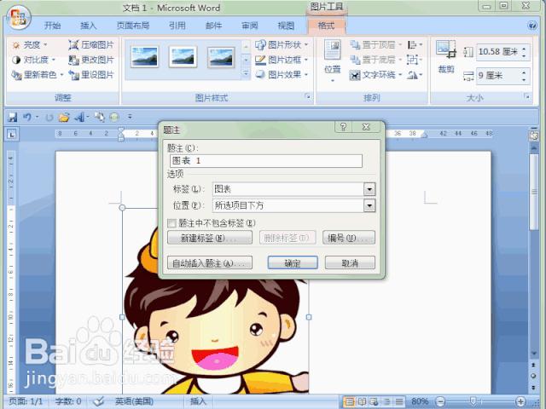Screen dimensions: 546x409
Task: Check the 题注中不包含标签 checkbox
Action: point(172,223)
